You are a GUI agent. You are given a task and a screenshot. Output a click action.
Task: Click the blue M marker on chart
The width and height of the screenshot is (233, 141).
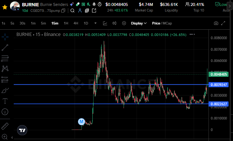81,122
